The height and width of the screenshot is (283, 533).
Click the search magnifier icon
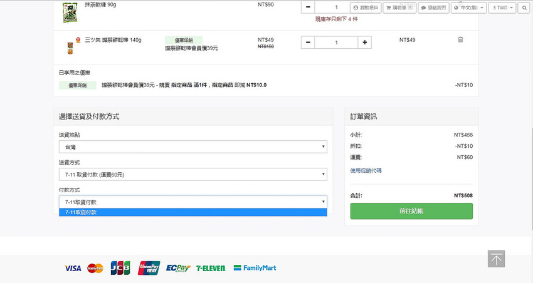524,8
